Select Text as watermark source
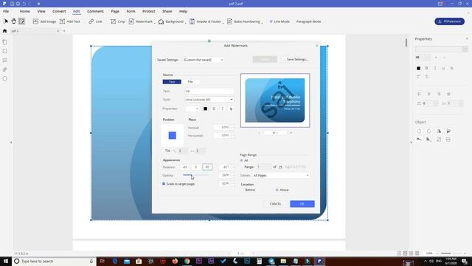Viewport: 472px width, 266px height. click(172, 82)
